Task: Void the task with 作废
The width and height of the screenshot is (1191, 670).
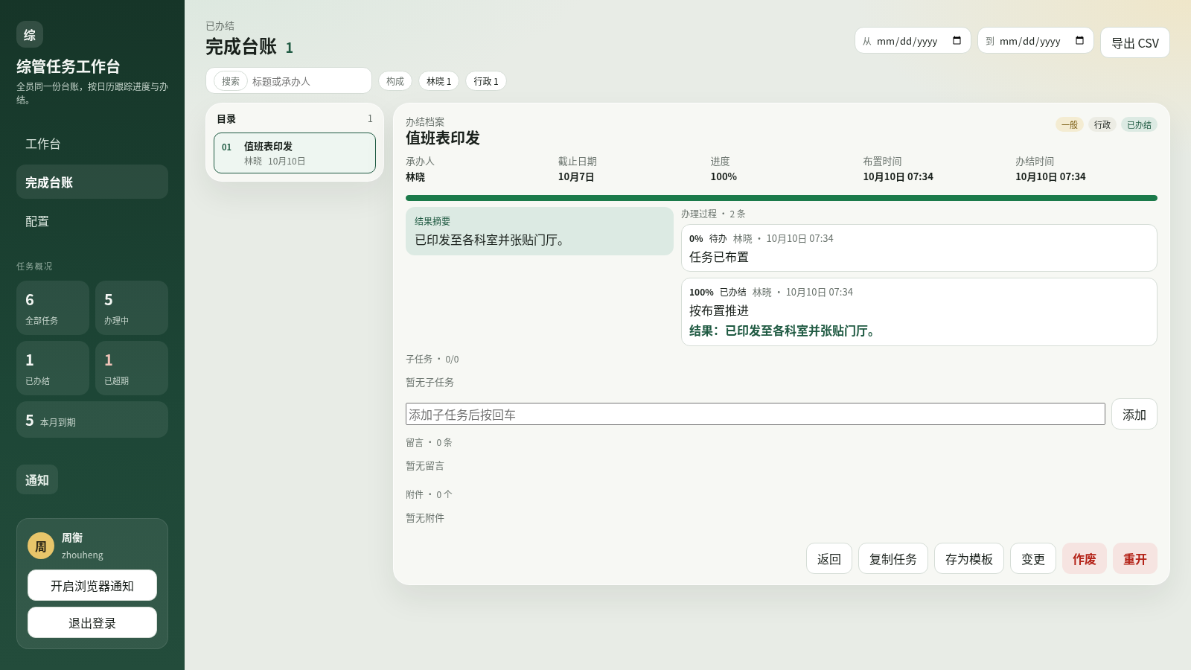Action: point(1085,558)
